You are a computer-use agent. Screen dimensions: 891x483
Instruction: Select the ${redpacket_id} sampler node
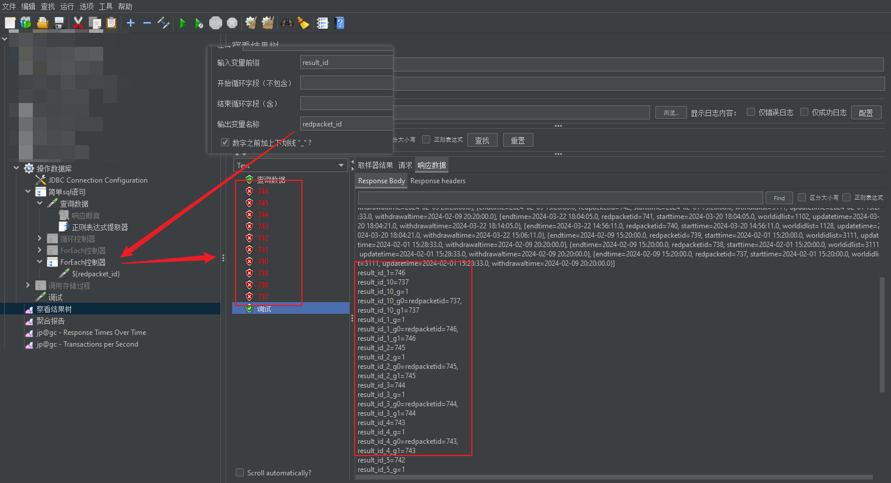(x=96, y=274)
